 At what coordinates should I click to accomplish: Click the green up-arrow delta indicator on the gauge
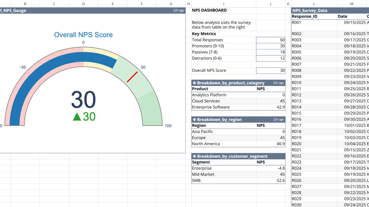(76, 117)
